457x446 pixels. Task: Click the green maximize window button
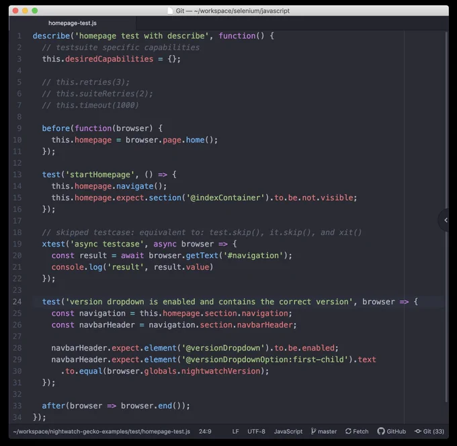(x=35, y=11)
